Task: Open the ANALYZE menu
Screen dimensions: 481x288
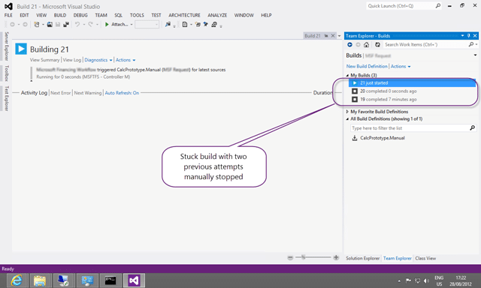Action: click(217, 15)
